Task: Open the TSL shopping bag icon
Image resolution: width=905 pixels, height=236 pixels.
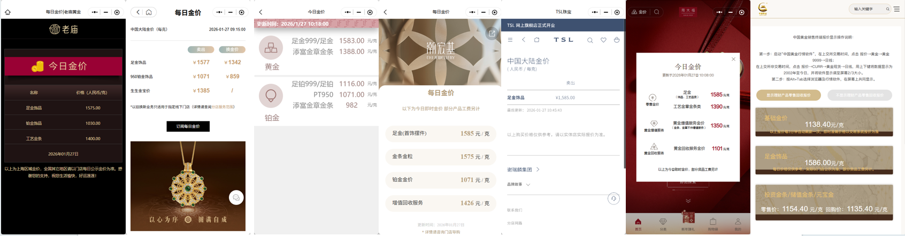Action: (x=617, y=40)
